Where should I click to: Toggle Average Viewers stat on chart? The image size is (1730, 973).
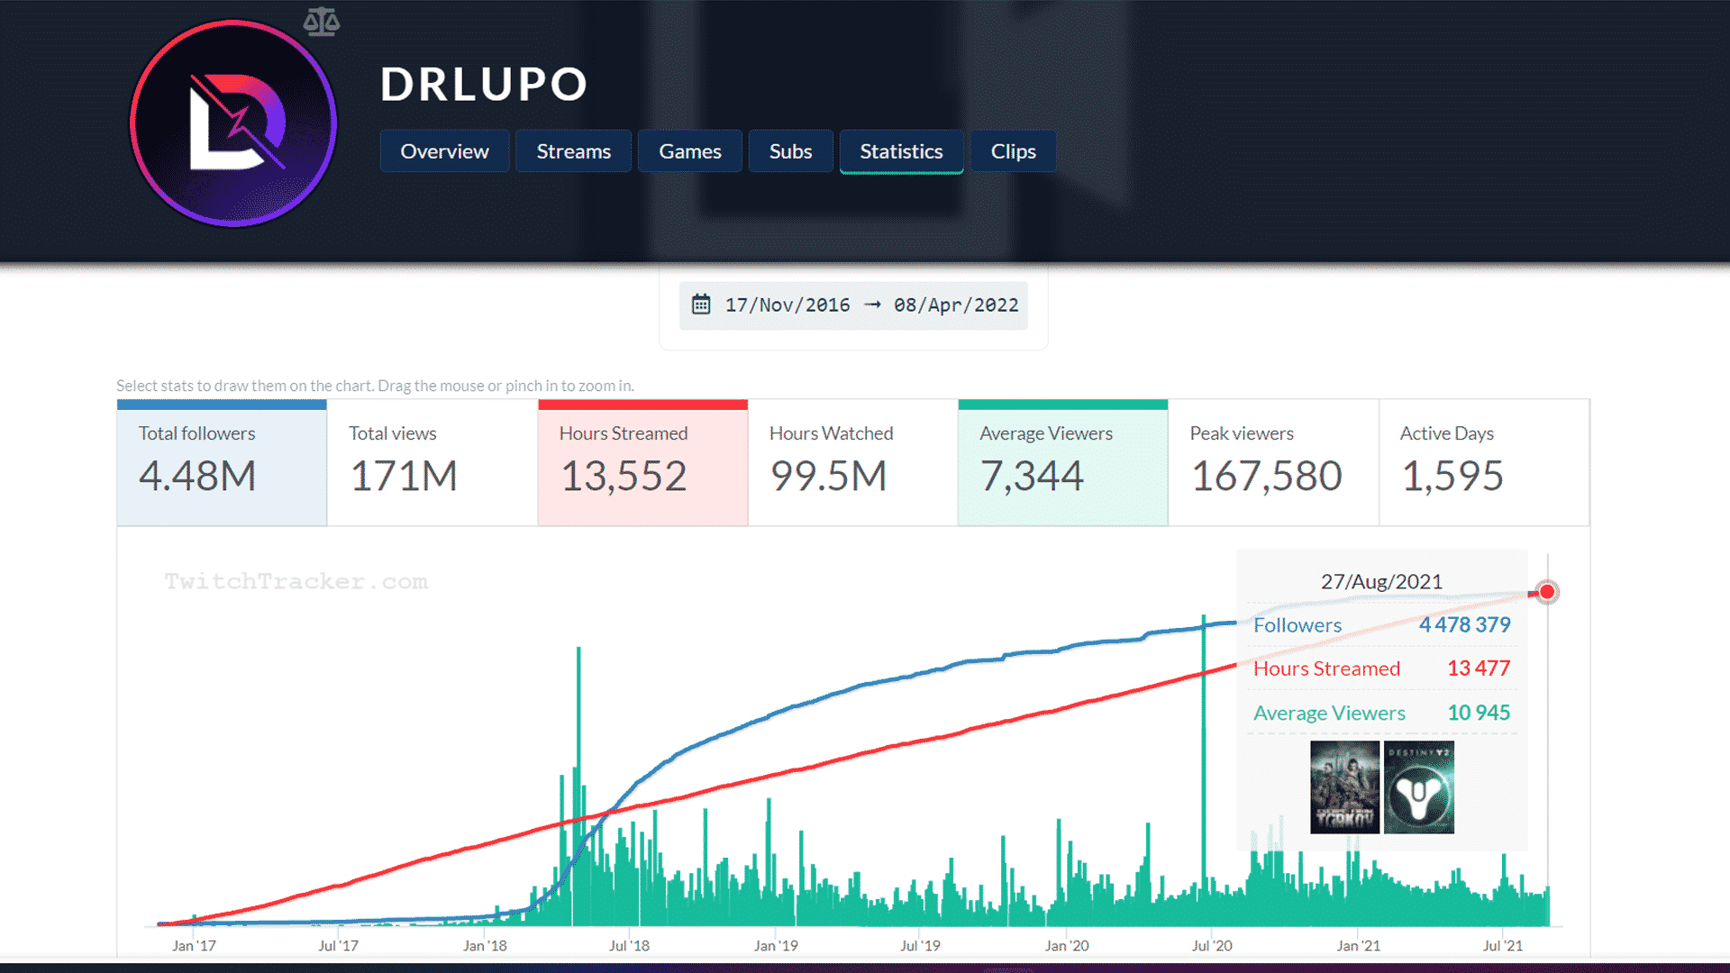click(x=1063, y=463)
